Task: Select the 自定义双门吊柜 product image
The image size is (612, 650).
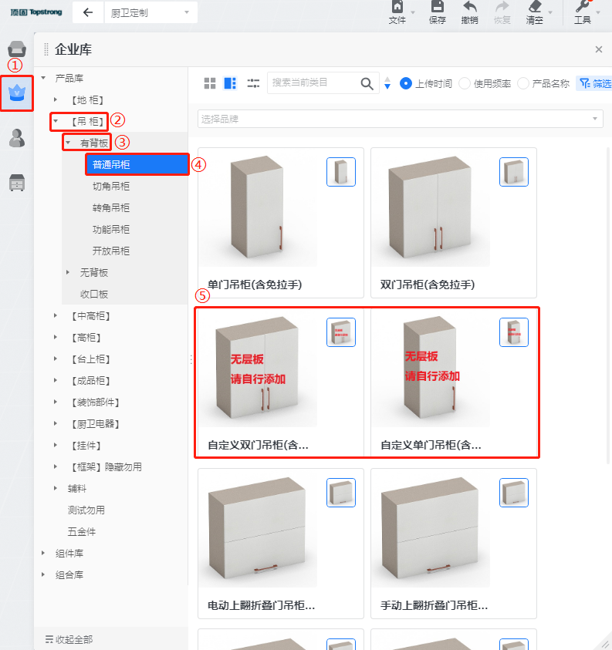Action: tap(258, 368)
